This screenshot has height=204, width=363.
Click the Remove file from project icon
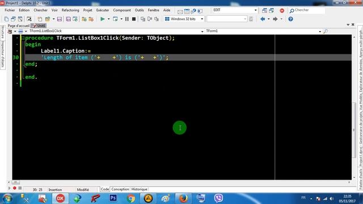coord(91,19)
